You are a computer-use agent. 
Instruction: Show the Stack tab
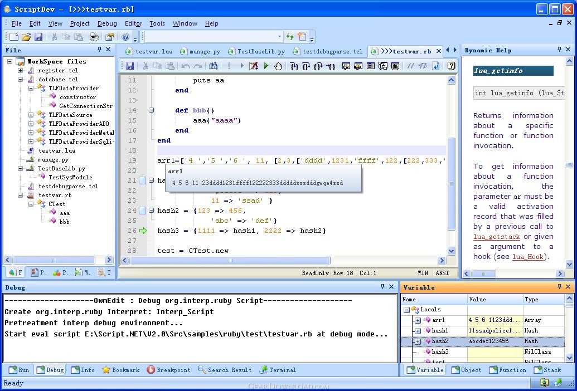(x=547, y=370)
